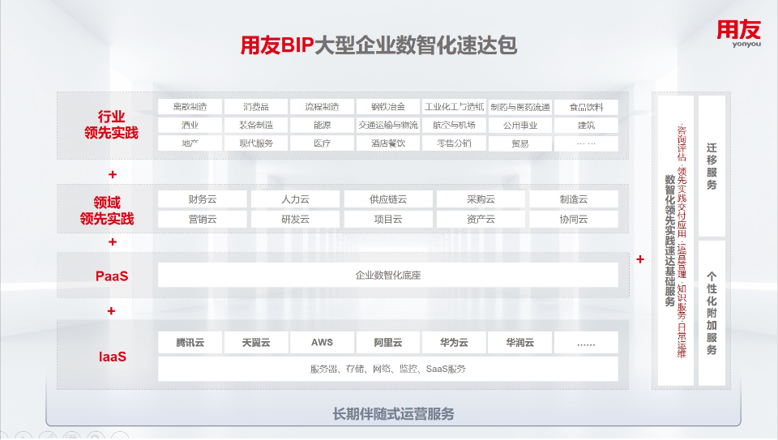Select the AWS cloud provider box

pos(322,343)
